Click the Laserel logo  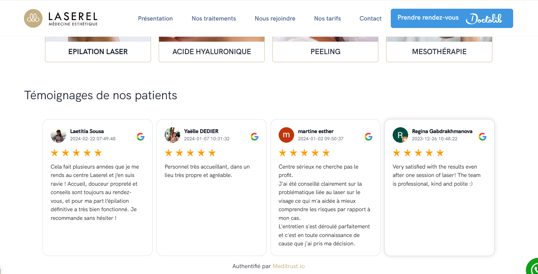pyautogui.click(x=60, y=18)
